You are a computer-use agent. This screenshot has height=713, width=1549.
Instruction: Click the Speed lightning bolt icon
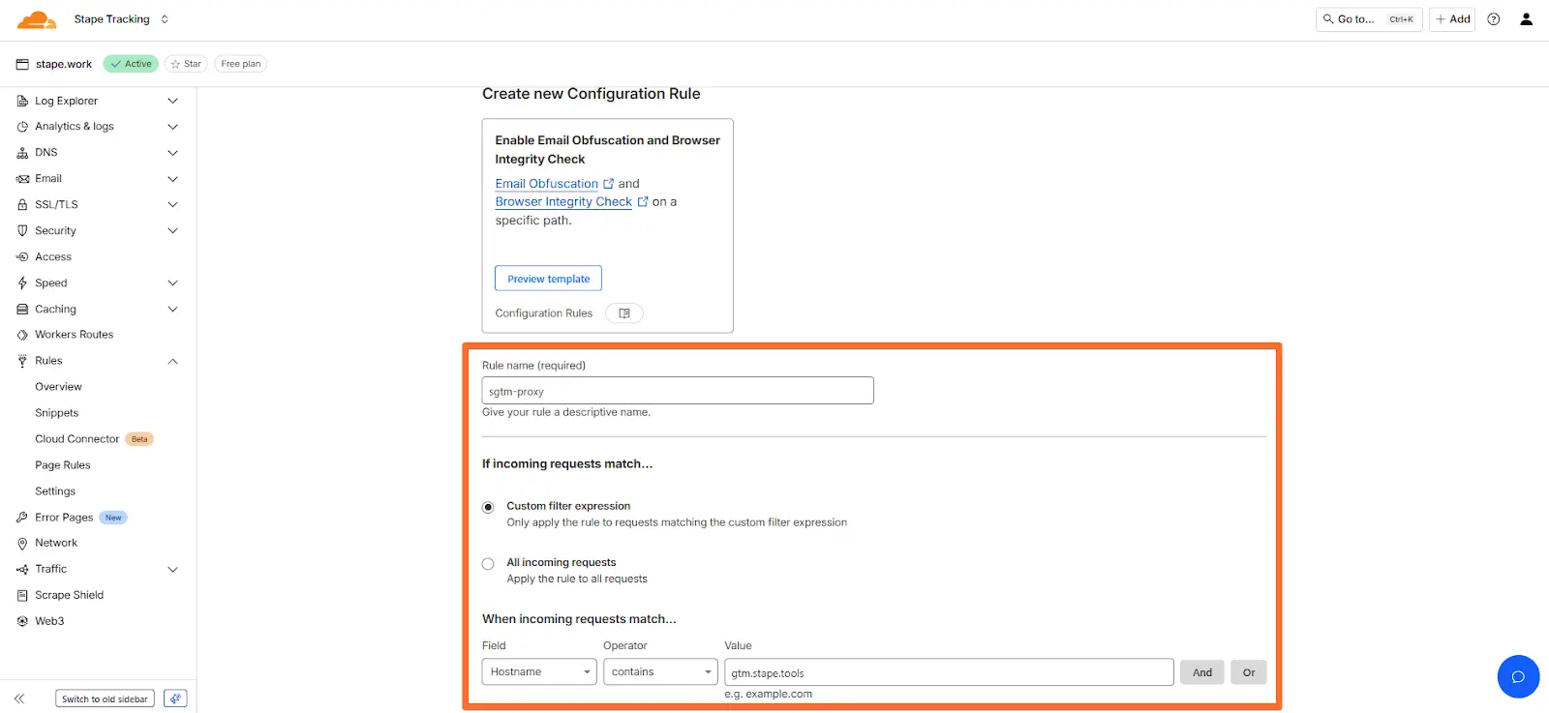22,283
